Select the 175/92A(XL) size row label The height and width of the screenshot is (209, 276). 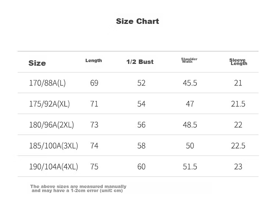(49, 104)
